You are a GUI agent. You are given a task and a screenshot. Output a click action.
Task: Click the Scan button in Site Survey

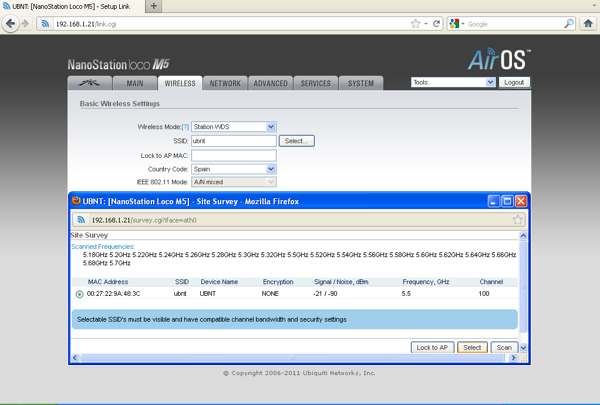tap(504, 347)
